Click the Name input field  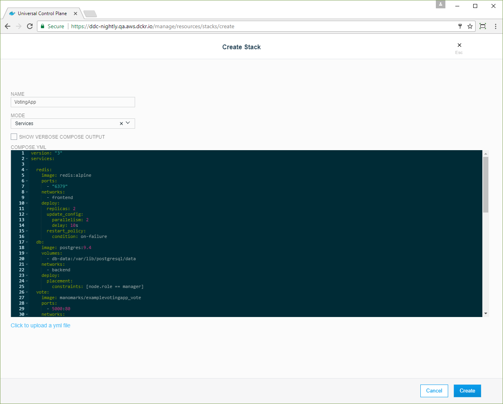click(73, 102)
